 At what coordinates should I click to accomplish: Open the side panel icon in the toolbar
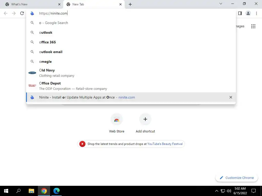[x=240, y=13]
